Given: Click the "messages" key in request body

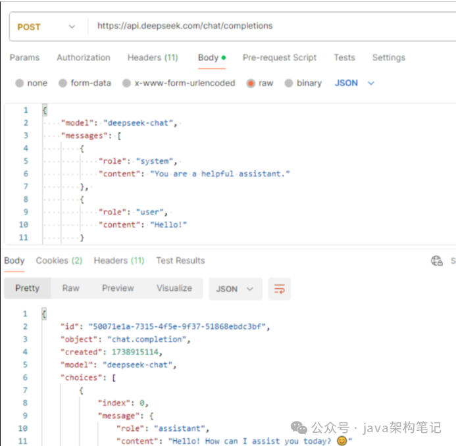Looking at the screenshot, I should 84,136.
